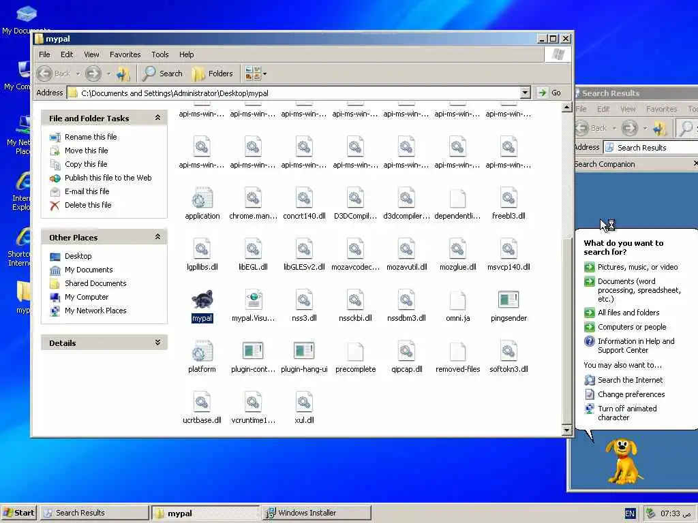Open the View menu in mypal
698x523 pixels.
[91, 54]
